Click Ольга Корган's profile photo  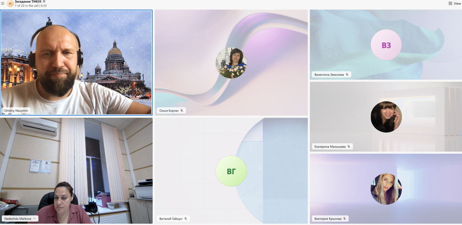tap(231, 63)
